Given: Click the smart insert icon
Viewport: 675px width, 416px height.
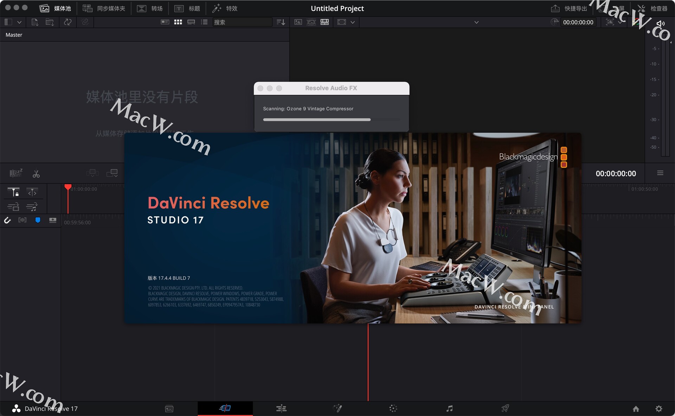Looking at the screenshot, I should [x=92, y=173].
